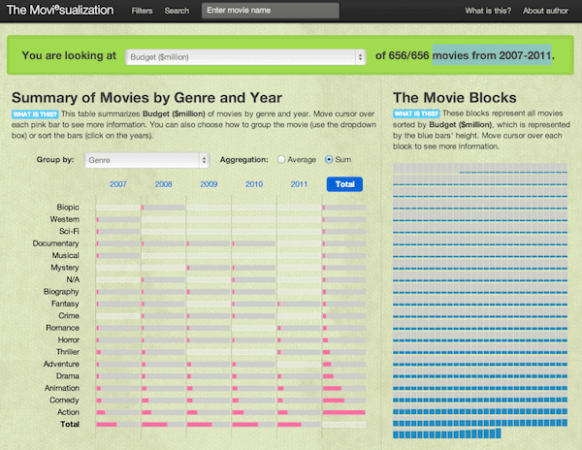Click the Action row's 2007 bar
The width and height of the screenshot is (582, 450).
click(101, 412)
